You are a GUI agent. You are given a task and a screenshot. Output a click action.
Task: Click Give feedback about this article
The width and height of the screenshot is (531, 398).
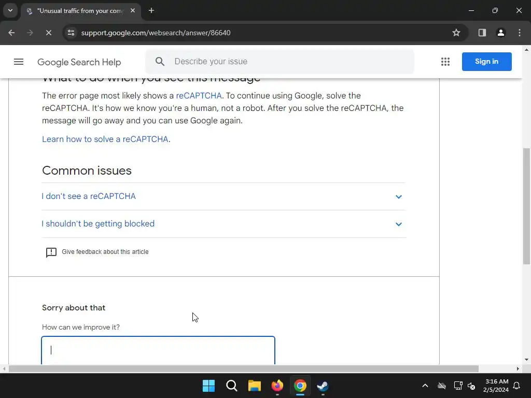(105, 252)
